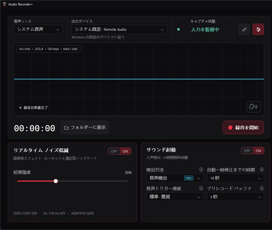Click the waveform display area line
The width and height of the screenshot is (272, 230).
139,79
